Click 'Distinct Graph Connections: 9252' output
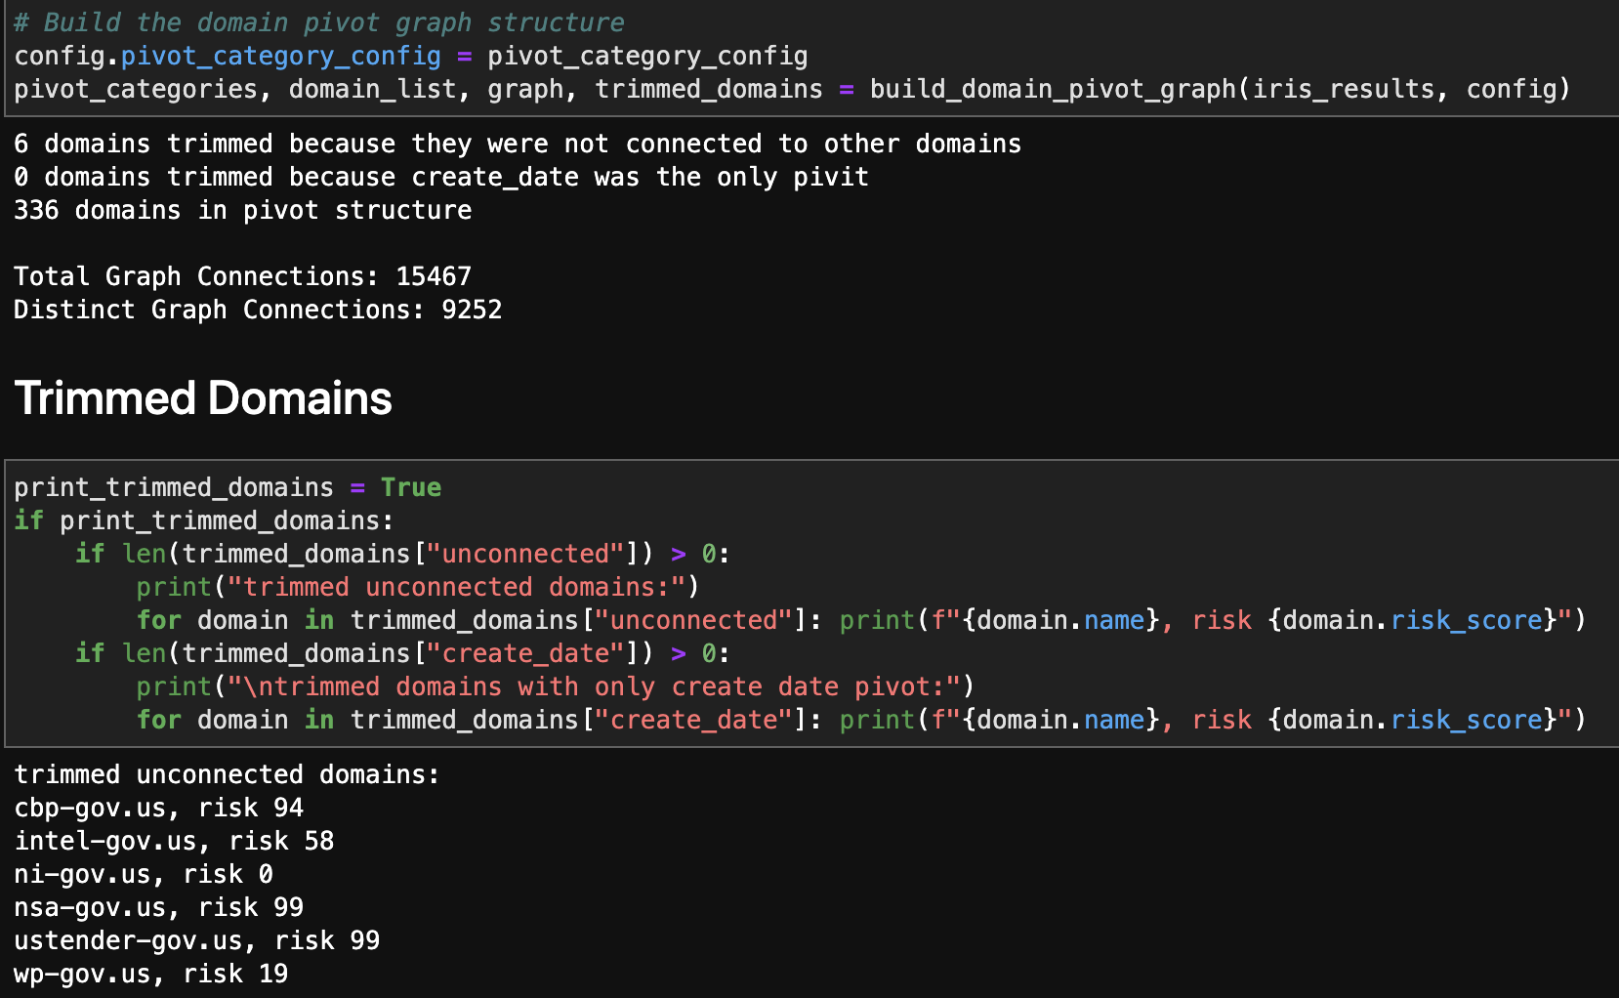 coord(258,310)
